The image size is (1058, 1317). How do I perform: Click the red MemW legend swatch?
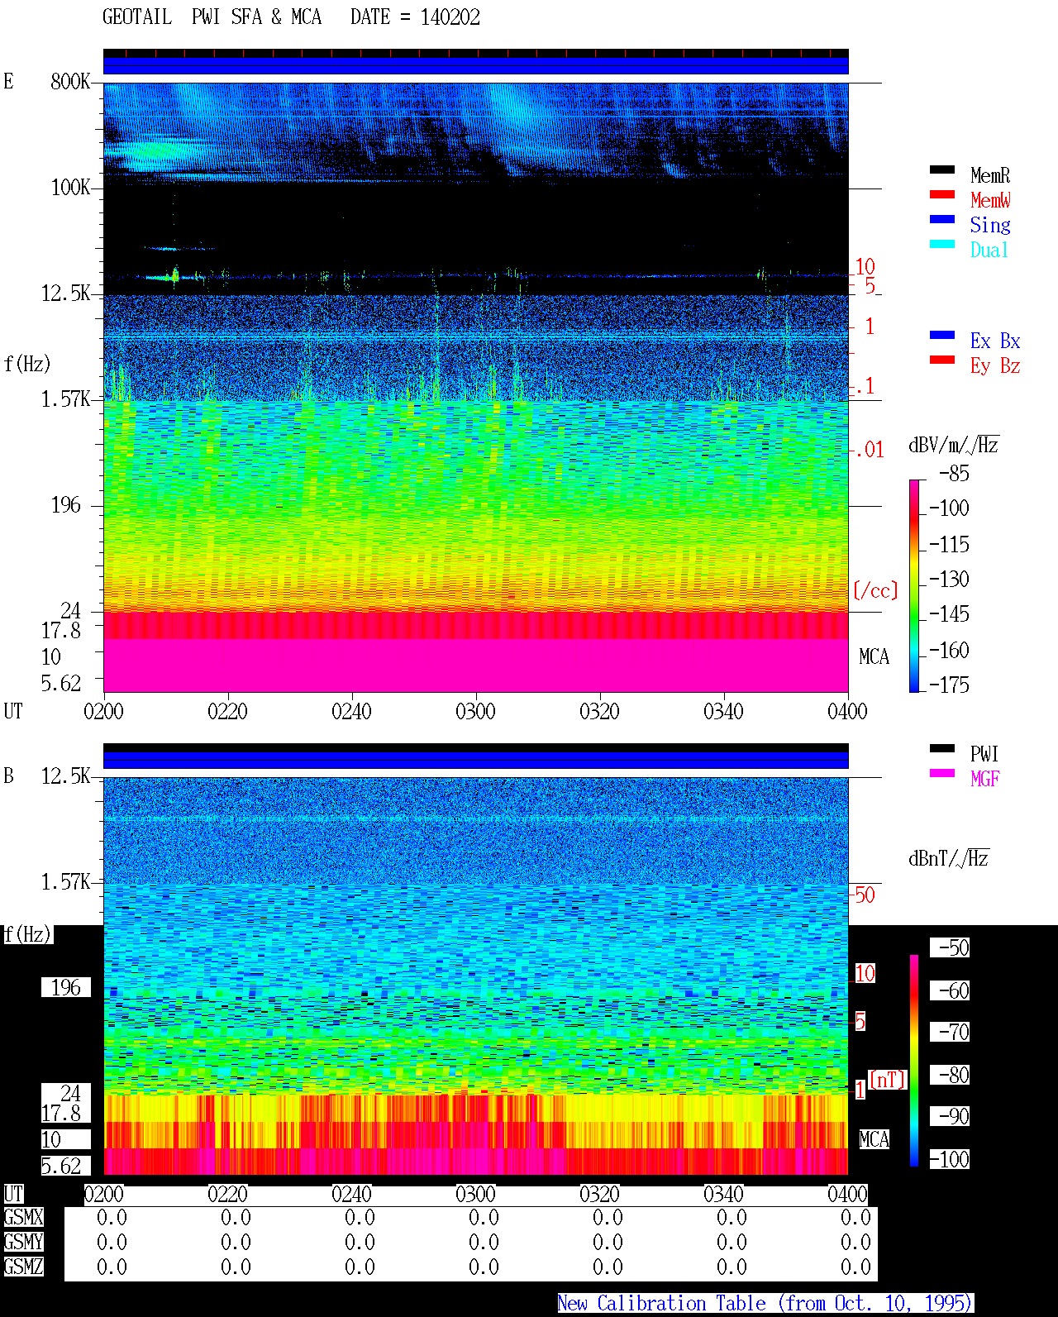pos(942,194)
